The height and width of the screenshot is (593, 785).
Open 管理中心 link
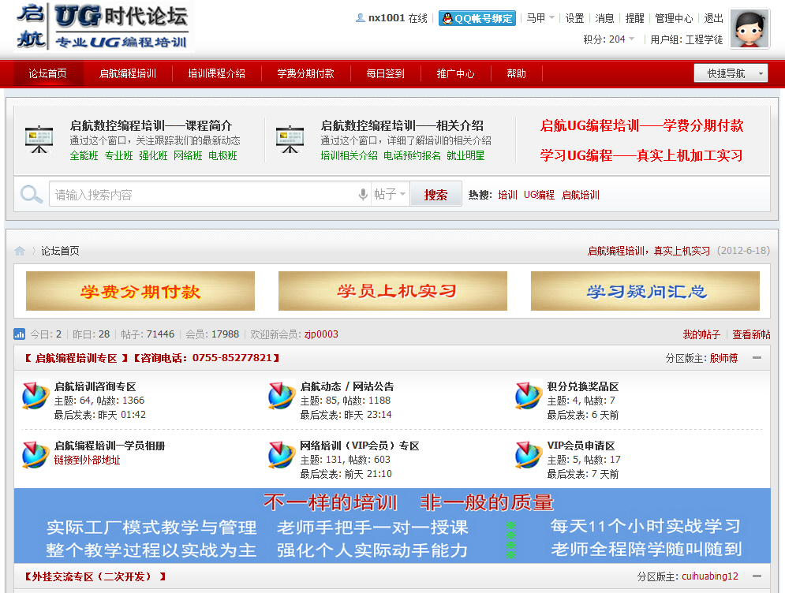tap(674, 18)
